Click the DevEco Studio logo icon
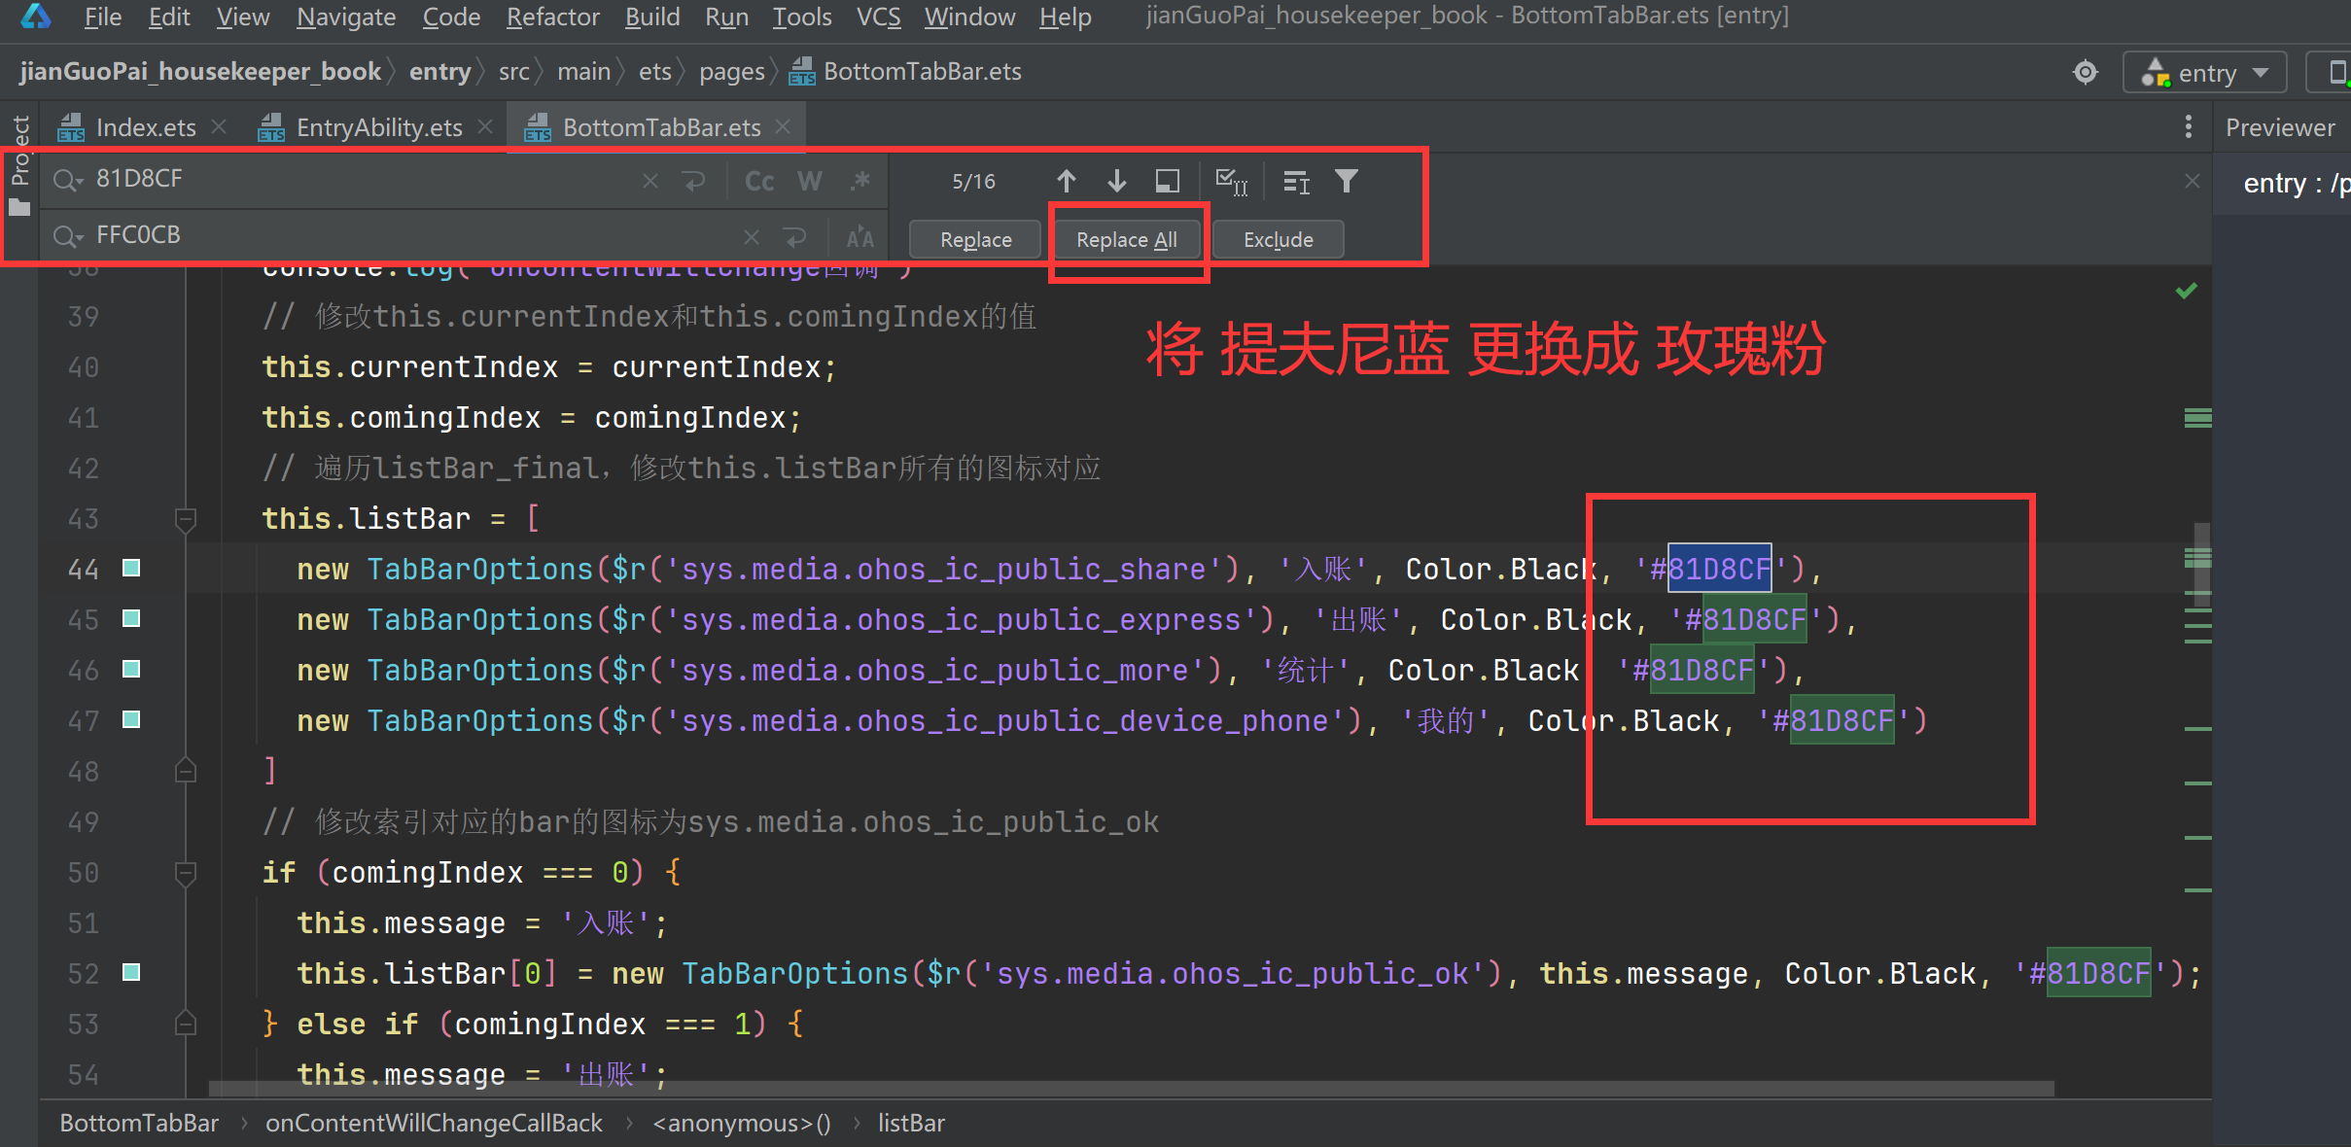The width and height of the screenshot is (2351, 1147). point(35,17)
